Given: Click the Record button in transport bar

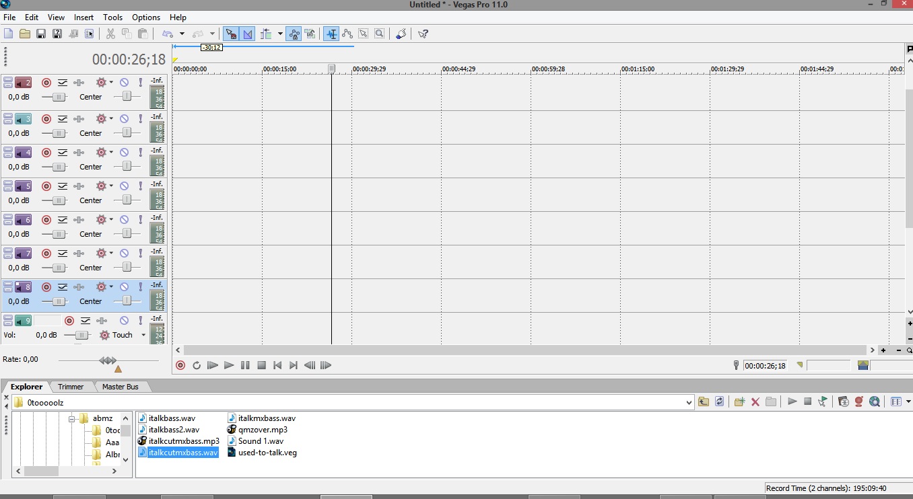Looking at the screenshot, I should (180, 365).
